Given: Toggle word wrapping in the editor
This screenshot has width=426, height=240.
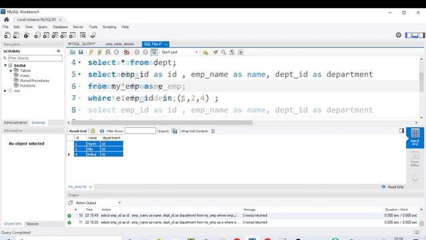Looking at the screenshot, I should [x=240, y=52].
